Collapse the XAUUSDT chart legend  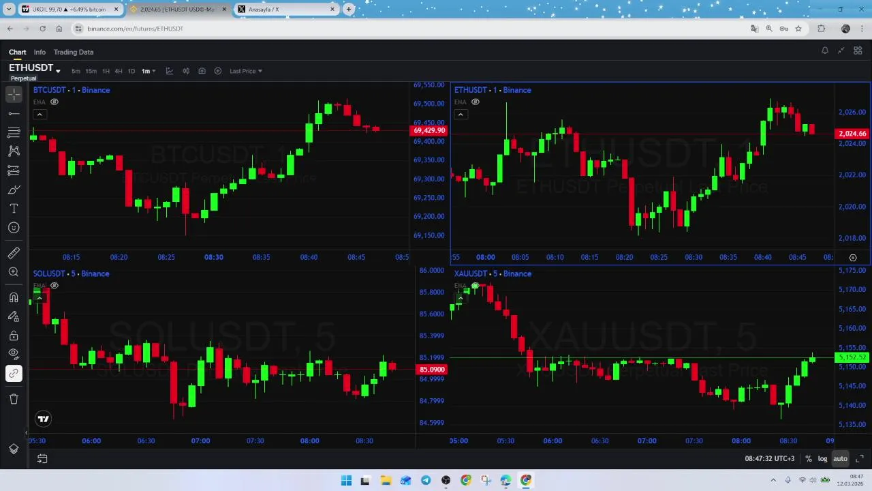[461, 298]
